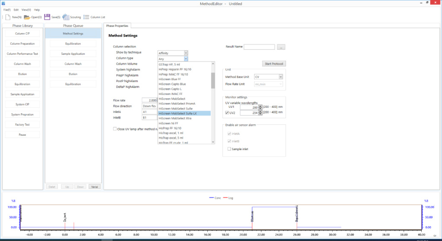Select Sample Application in Phase Queue
The width and height of the screenshot is (442, 241).
[x=73, y=54]
